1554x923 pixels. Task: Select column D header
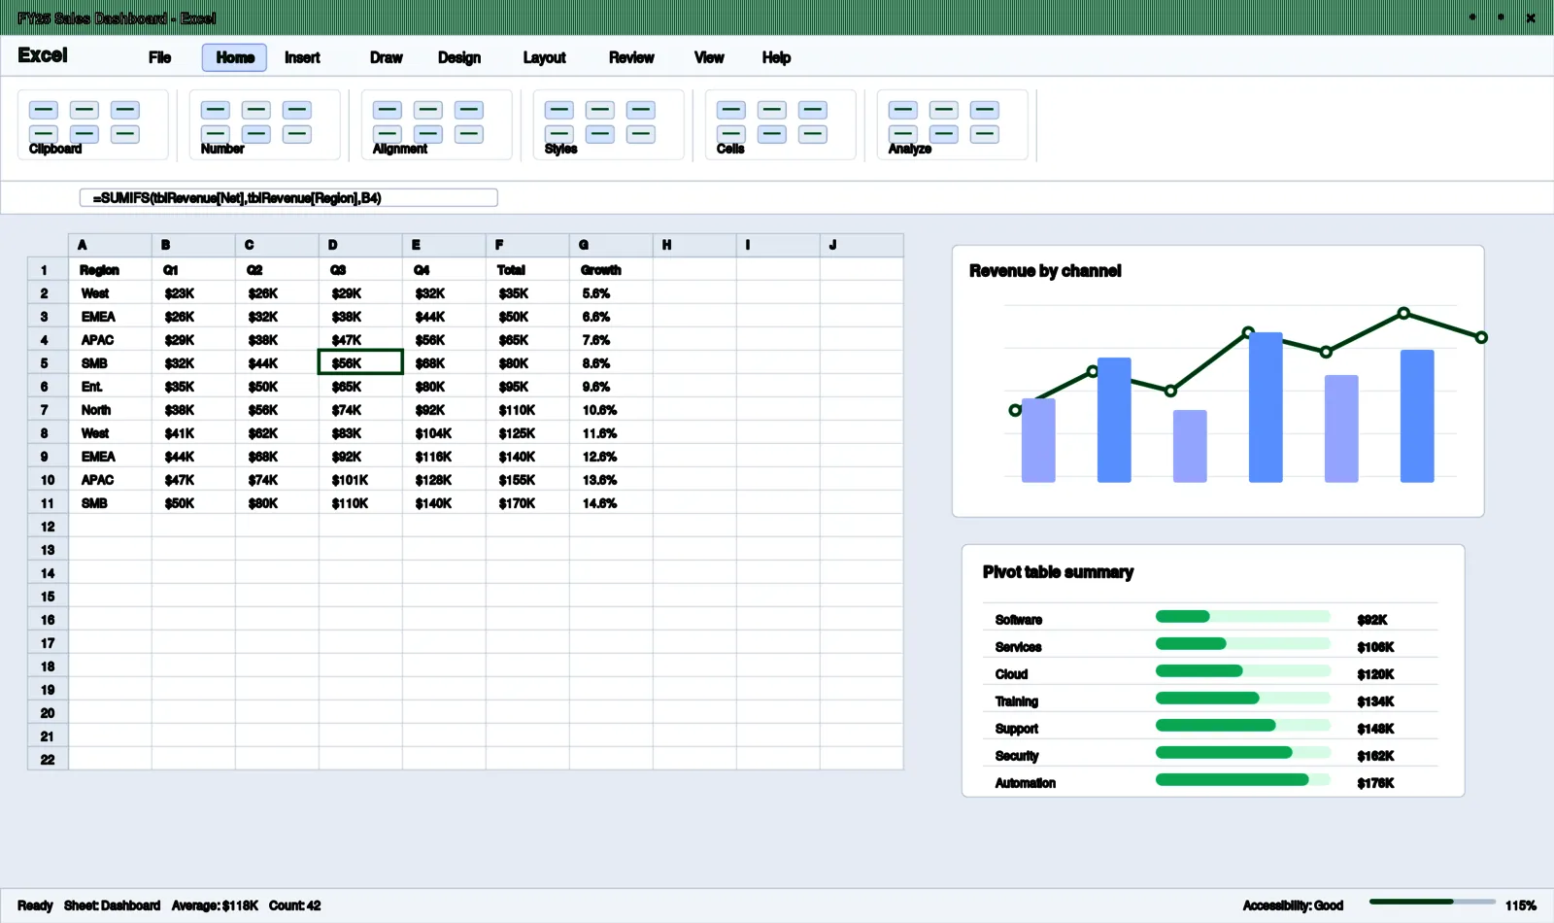click(x=360, y=245)
